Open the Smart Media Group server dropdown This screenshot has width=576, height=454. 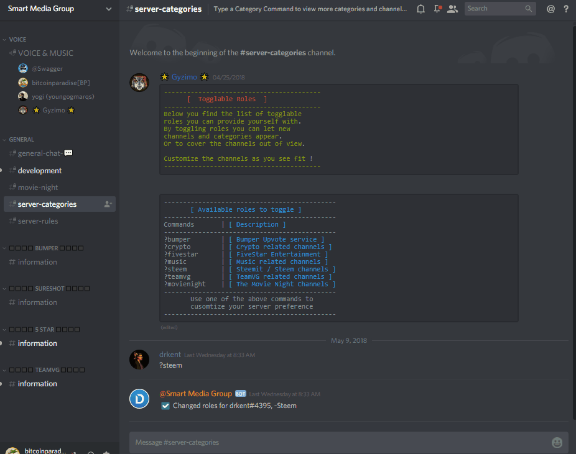[x=108, y=9]
